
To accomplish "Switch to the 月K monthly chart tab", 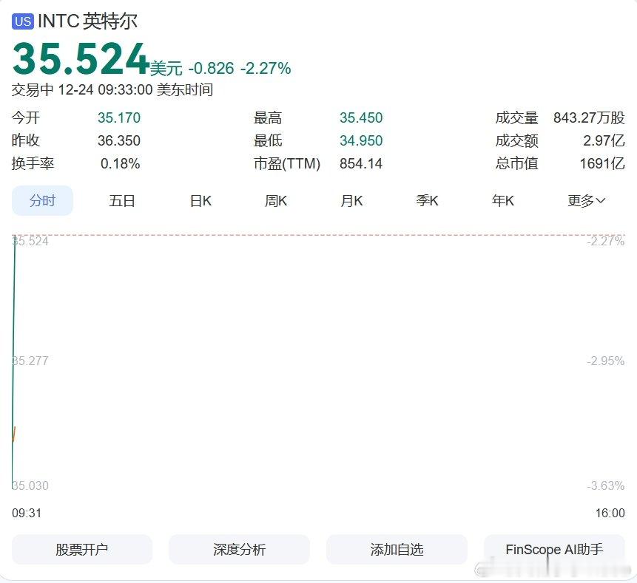I will (351, 201).
